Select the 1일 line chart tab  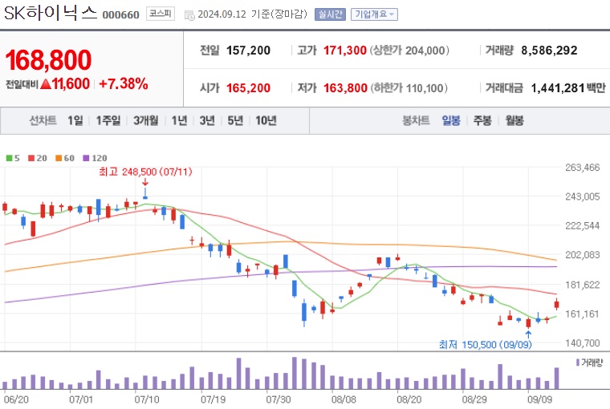[75, 120]
